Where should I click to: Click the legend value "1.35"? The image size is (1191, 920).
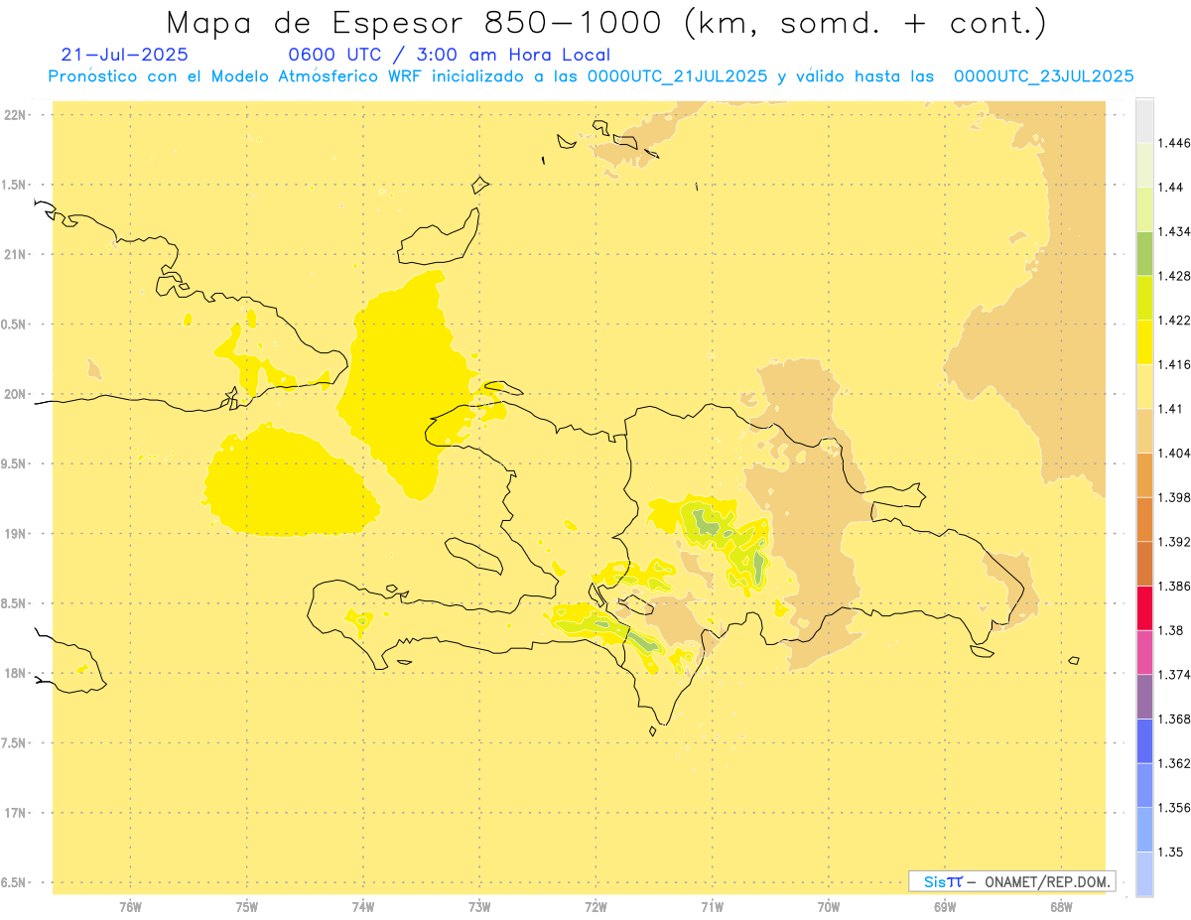pos(1170,852)
